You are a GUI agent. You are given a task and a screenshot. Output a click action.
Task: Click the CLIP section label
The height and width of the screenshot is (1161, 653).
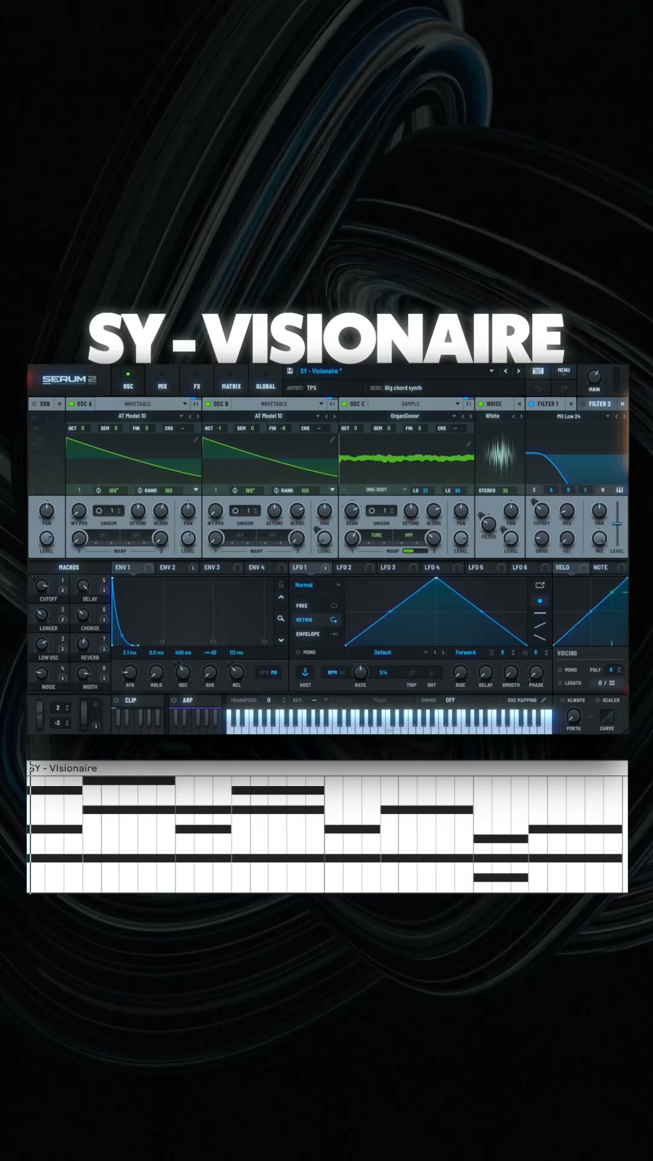coord(131,700)
